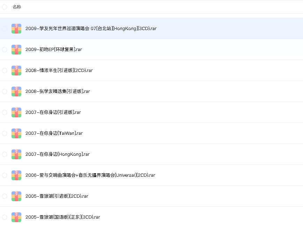Open file 2007-在你身边[HongKong].rar
The image size is (303, 227).
click(x=58, y=154)
